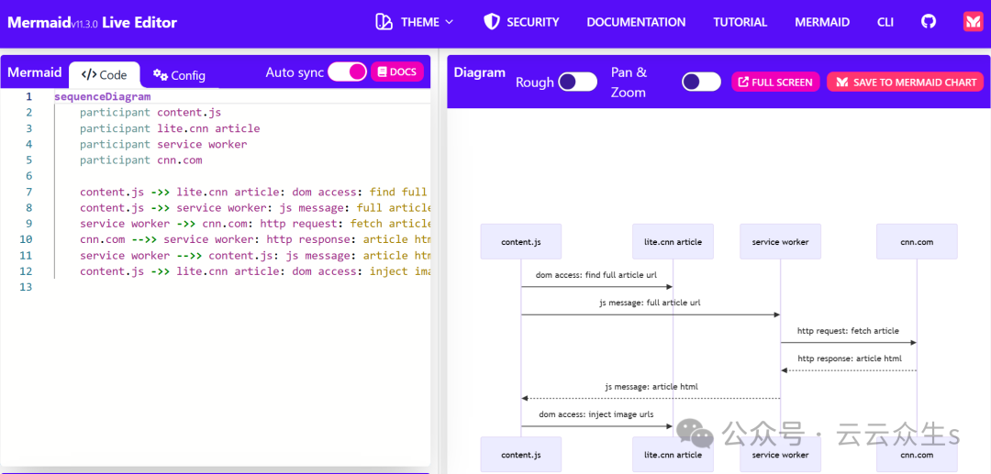Click SAVE TO MERMAID CHART button
Viewport: 991px width, 474px height.
click(905, 82)
